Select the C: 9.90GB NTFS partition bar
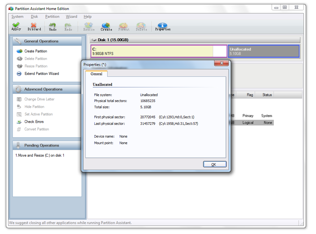 click(159, 51)
